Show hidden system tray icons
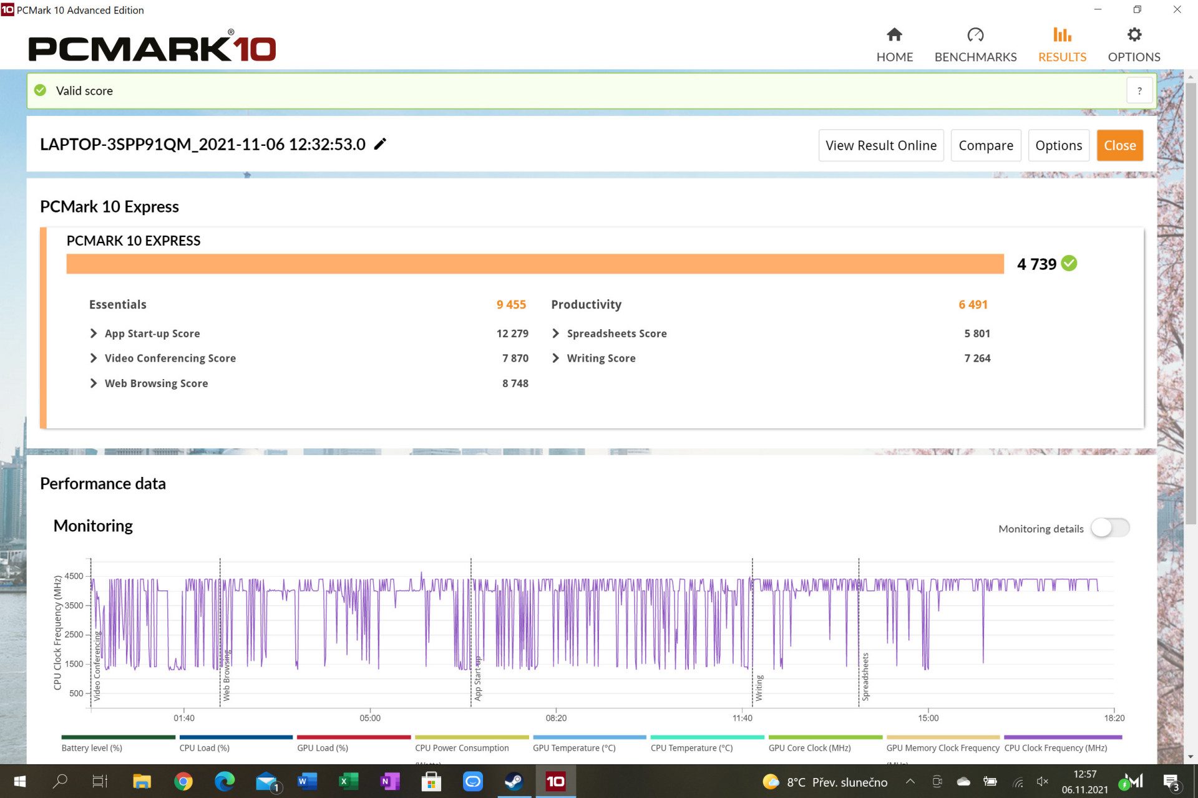 [x=910, y=781]
